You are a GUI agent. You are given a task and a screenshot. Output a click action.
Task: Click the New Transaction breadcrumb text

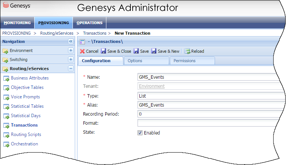point(132,33)
